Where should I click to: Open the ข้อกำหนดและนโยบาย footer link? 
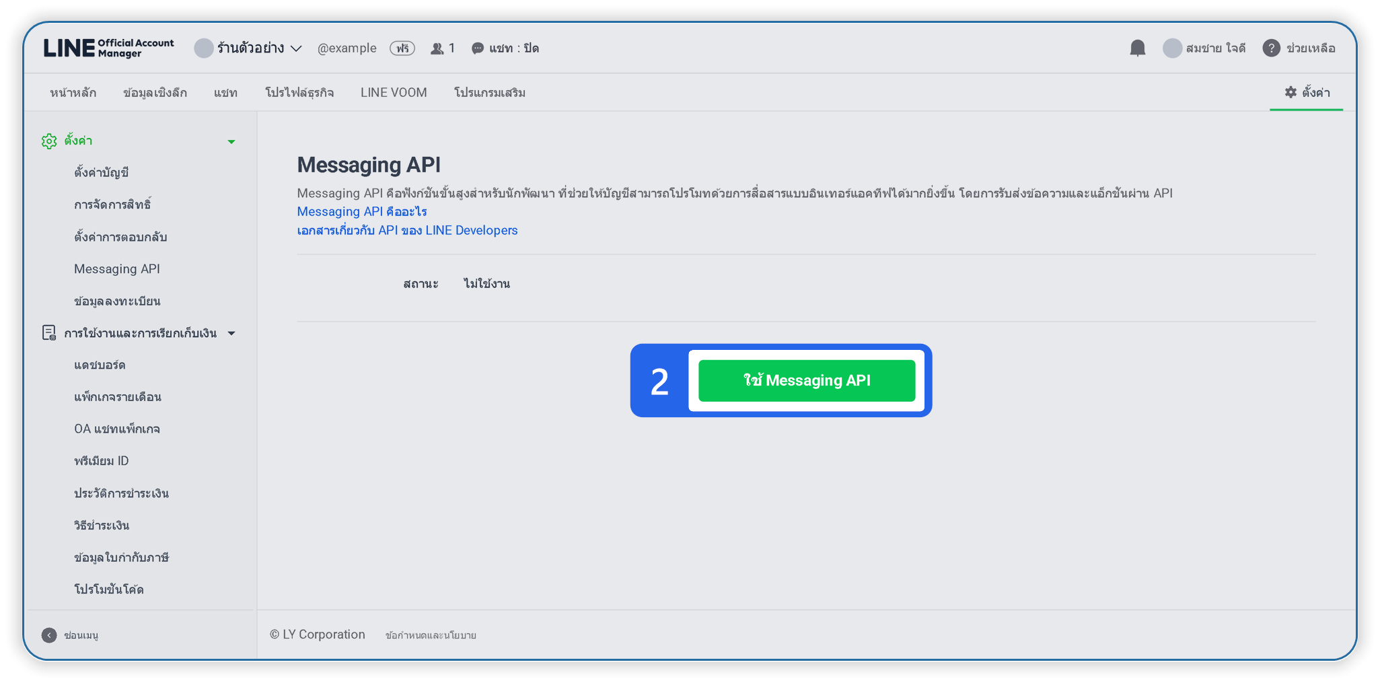(x=431, y=635)
